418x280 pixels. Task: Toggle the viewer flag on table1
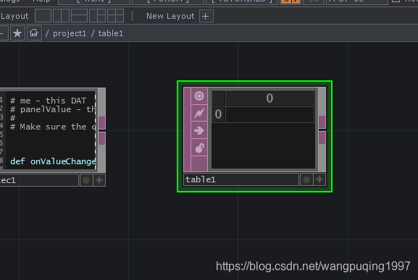[199, 96]
